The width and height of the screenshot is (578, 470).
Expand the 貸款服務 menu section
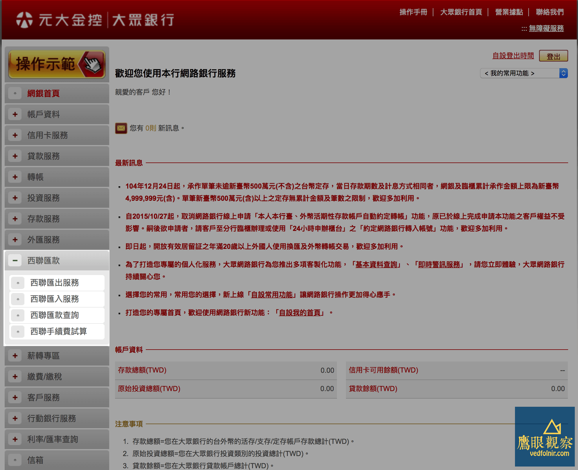point(57,156)
